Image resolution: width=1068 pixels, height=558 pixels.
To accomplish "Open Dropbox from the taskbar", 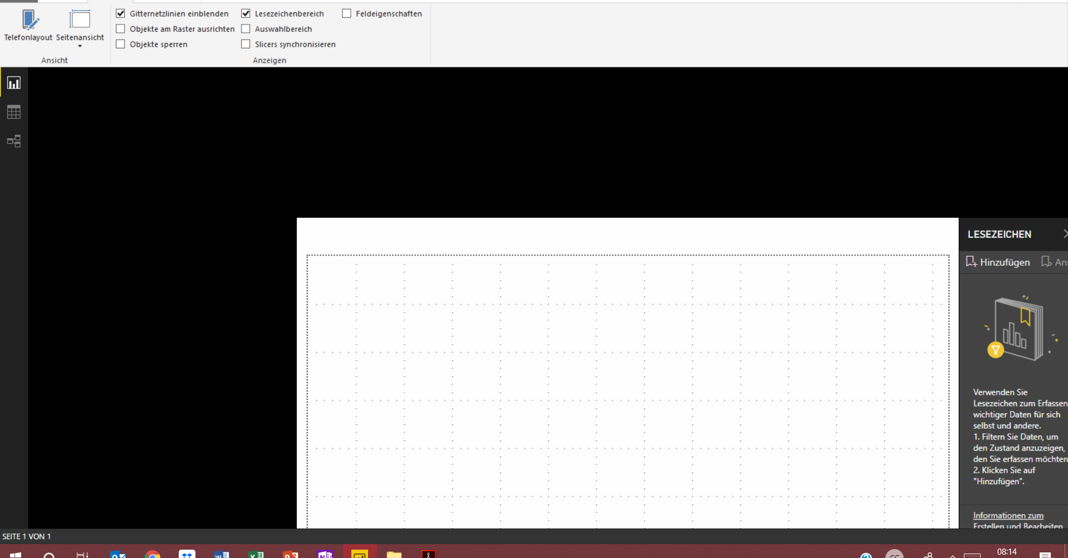I will [187, 554].
